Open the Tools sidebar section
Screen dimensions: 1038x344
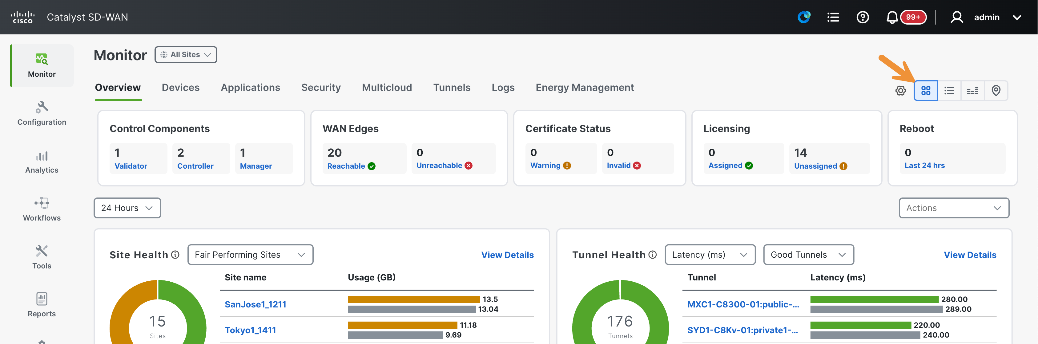click(42, 257)
